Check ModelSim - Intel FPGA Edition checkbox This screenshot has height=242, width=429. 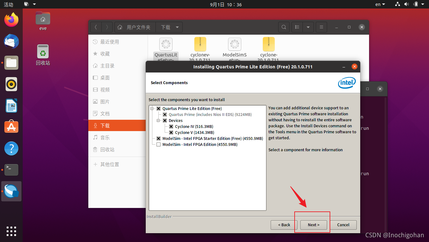click(x=158, y=145)
